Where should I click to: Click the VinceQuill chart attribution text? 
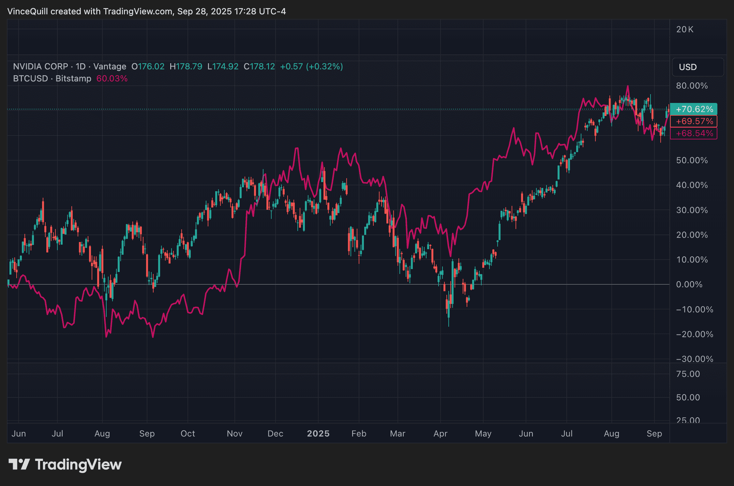tap(146, 11)
